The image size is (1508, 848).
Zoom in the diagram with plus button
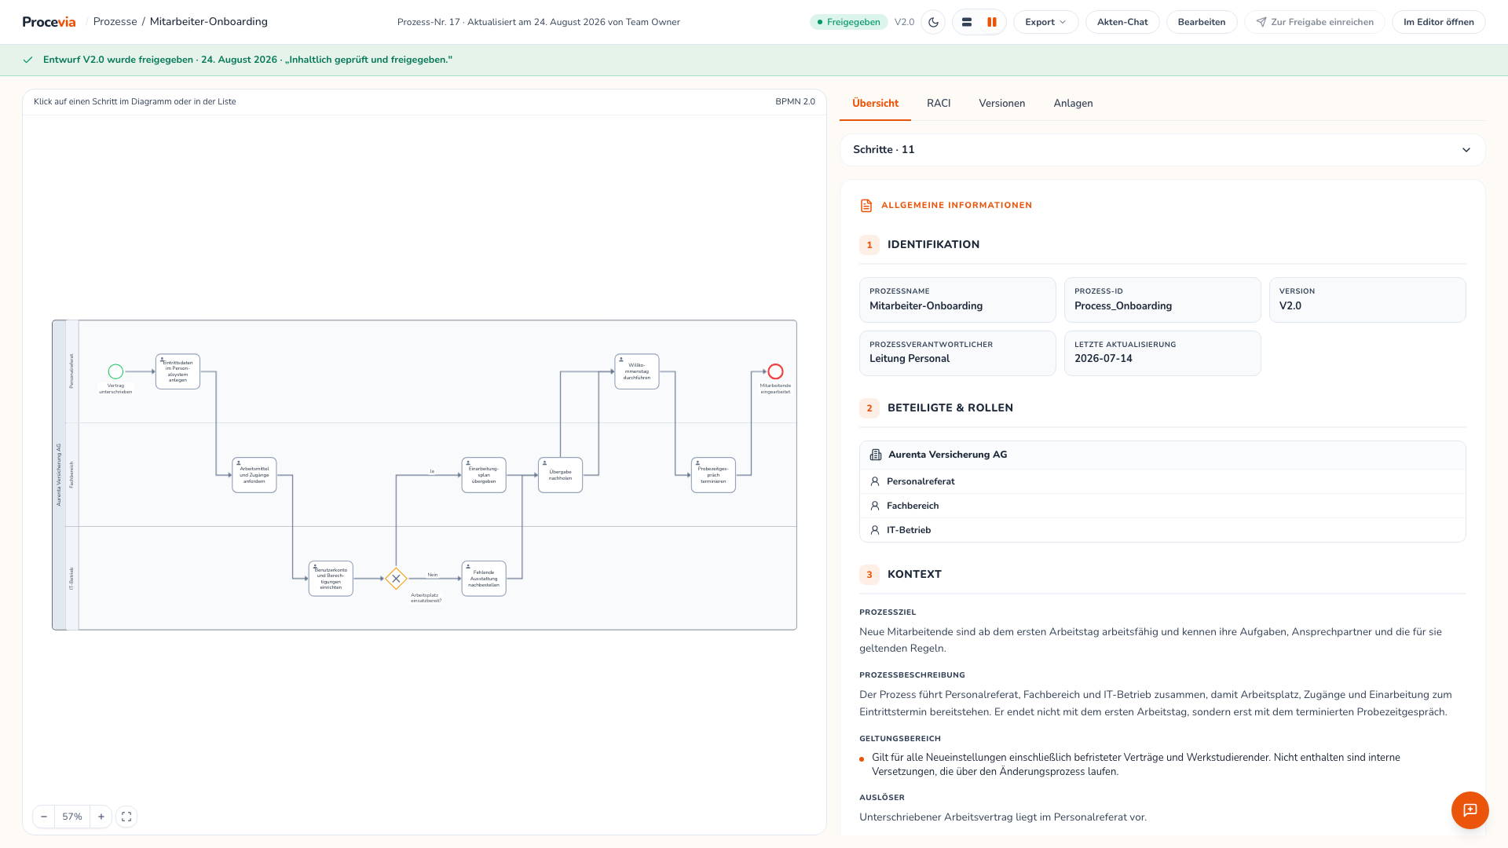coord(101,817)
